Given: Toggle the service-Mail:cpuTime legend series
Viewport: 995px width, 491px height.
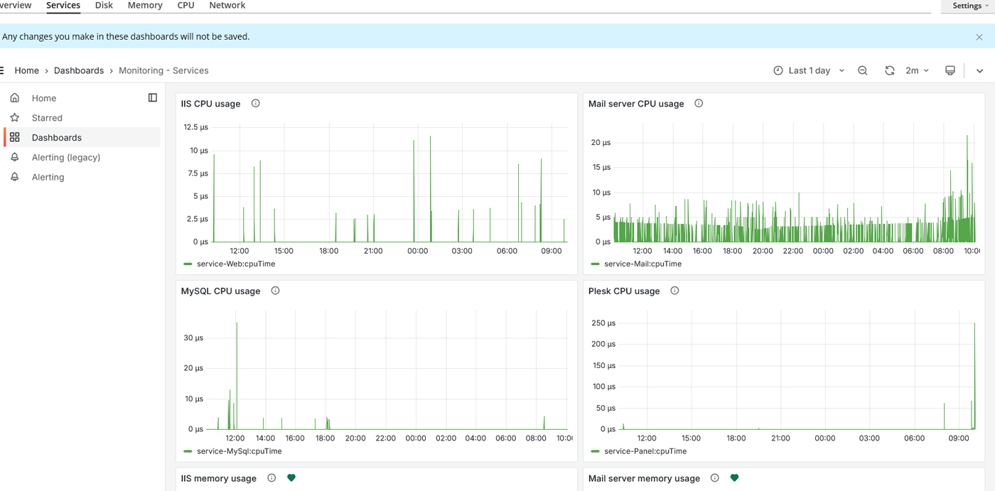Looking at the screenshot, I should (x=642, y=264).
